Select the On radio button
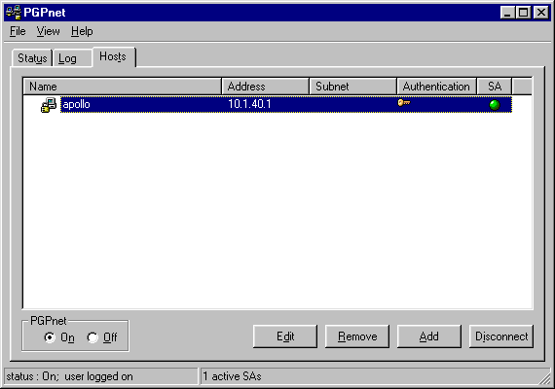 tap(50, 337)
